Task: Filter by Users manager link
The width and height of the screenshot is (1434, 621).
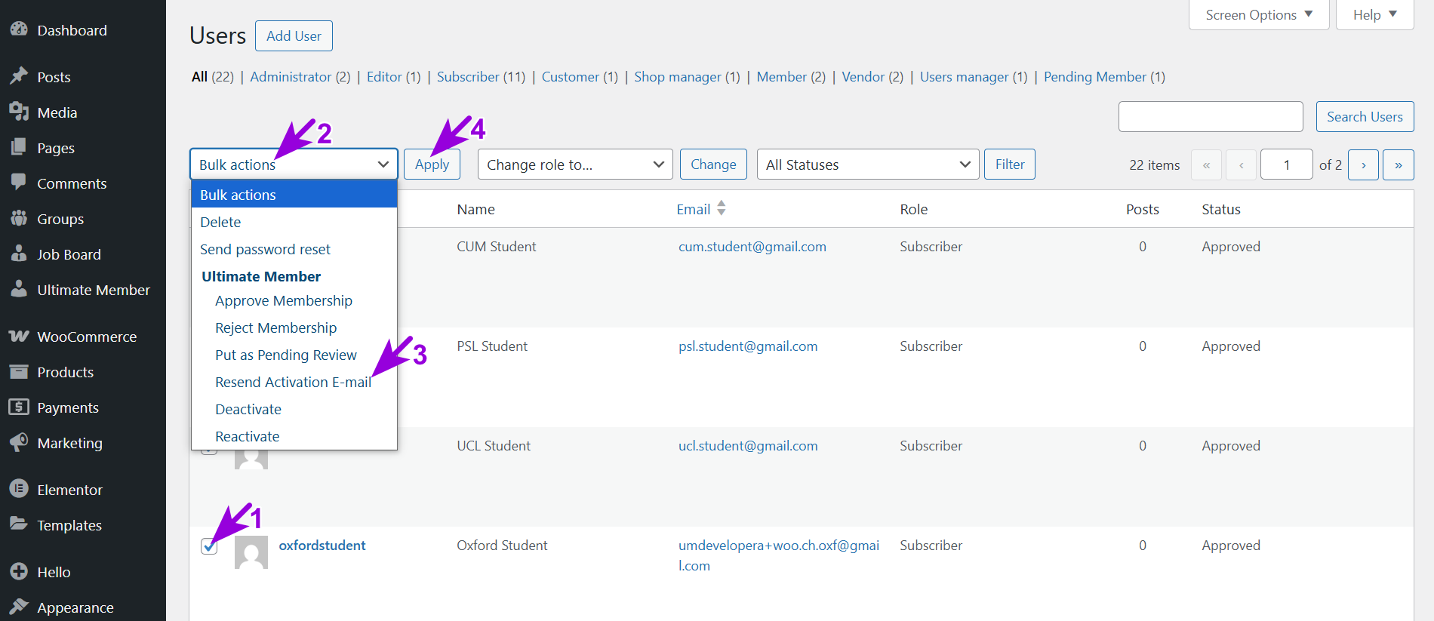Action: click(974, 77)
